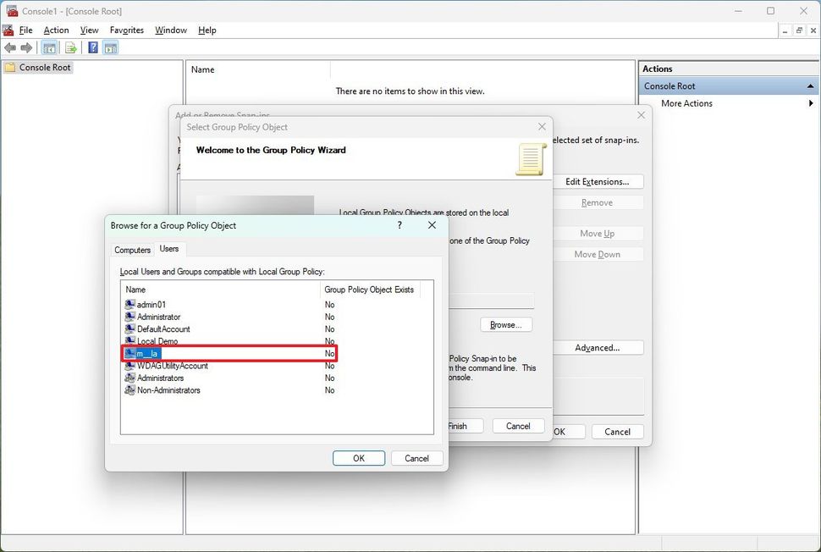Viewport: 821px width, 552px height.
Task: Click the admin01 user account icon
Action: tap(131, 304)
